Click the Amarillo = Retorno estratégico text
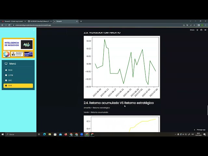The height and width of the screenshot is (156, 208). [x=97, y=108]
